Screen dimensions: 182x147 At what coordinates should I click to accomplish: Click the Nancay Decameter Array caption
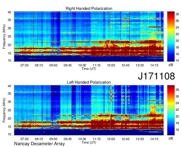tap(39, 144)
